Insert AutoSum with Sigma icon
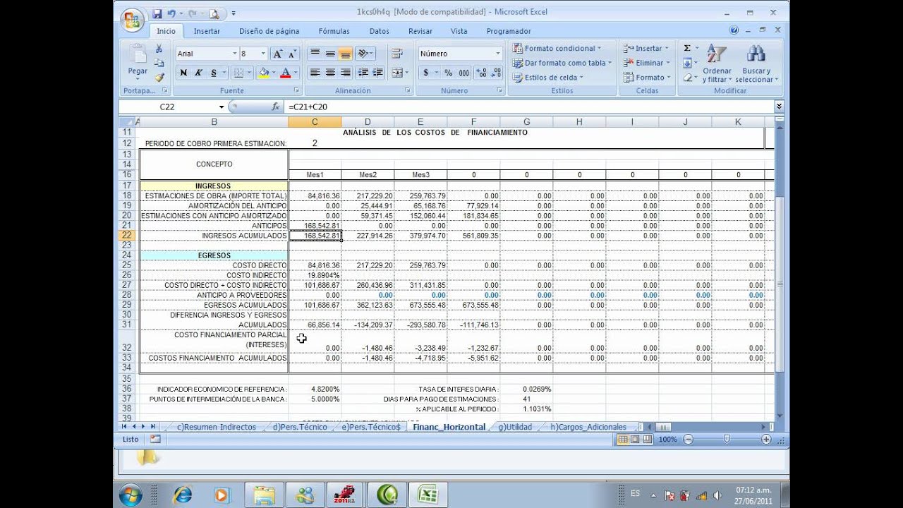 (687, 48)
